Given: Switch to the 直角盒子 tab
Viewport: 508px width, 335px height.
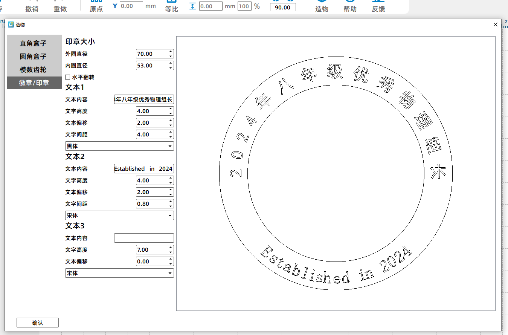Looking at the screenshot, I should pos(34,43).
